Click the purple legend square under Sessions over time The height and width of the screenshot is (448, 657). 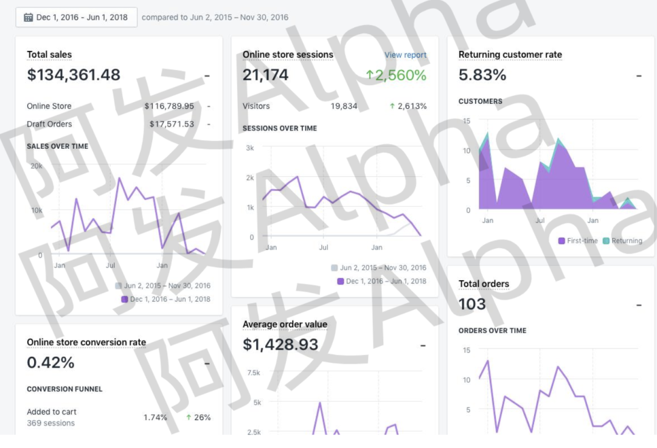tap(341, 281)
